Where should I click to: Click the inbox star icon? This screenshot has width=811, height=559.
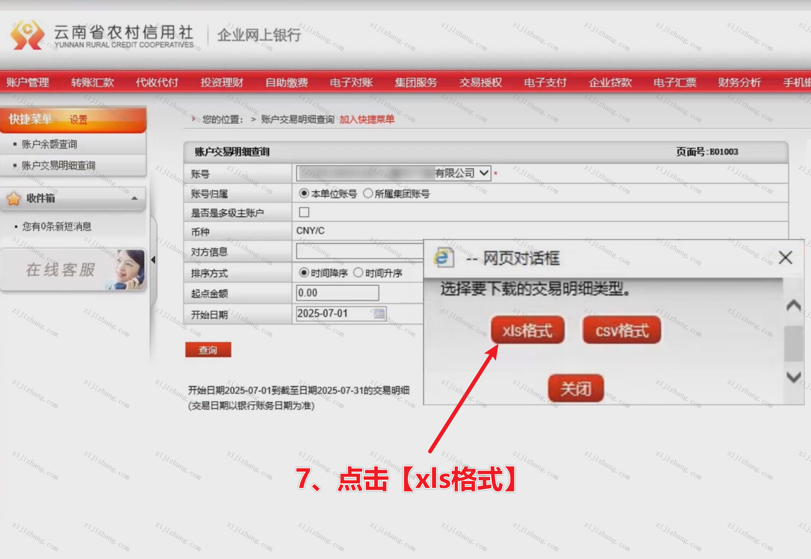14,198
